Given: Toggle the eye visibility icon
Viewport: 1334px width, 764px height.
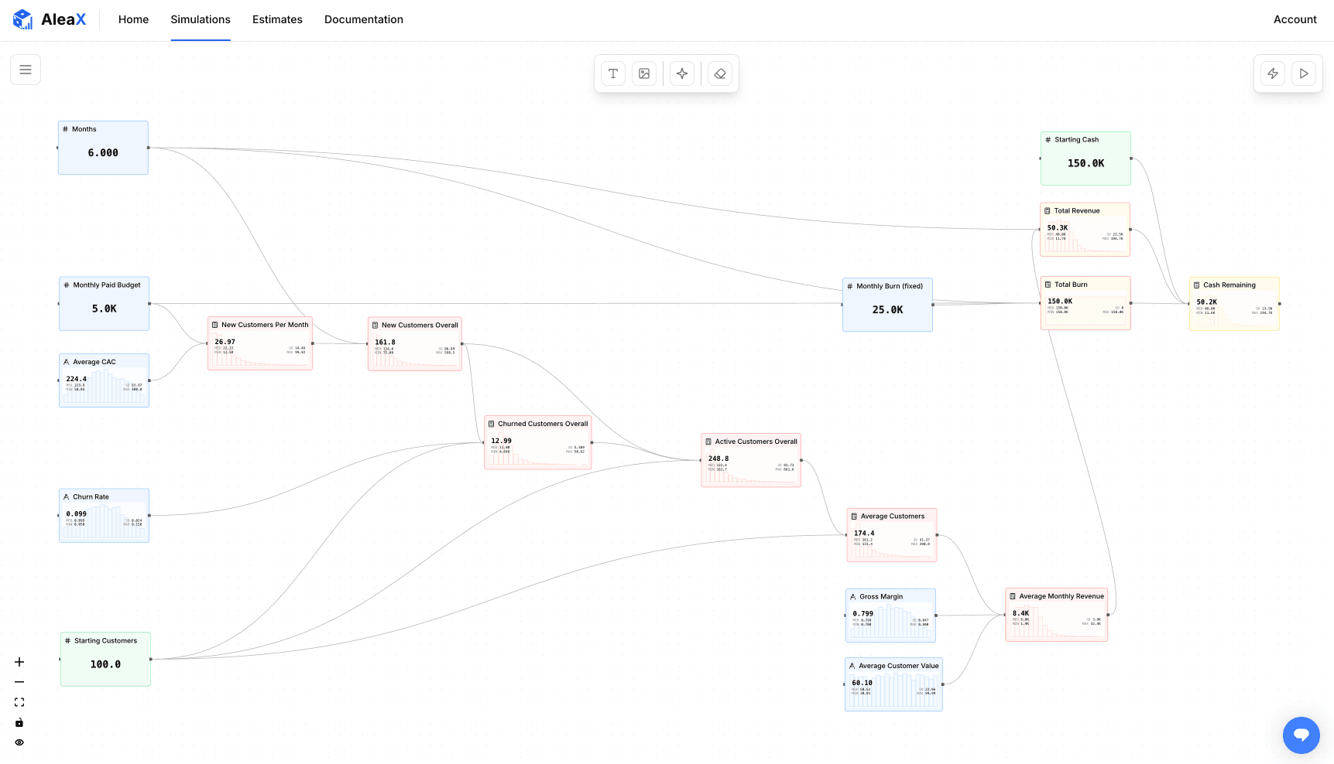Looking at the screenshot, I should point(19,742).
